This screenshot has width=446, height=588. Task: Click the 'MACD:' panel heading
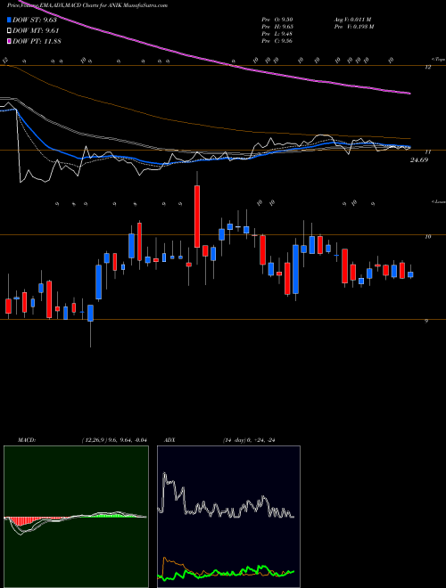pos(27,440)
